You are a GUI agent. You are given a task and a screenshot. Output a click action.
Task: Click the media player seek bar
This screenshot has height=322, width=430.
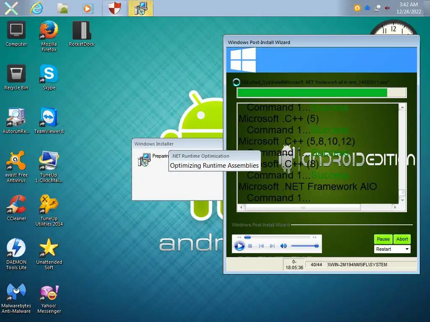pyautogui.click(x=277, y=237)
